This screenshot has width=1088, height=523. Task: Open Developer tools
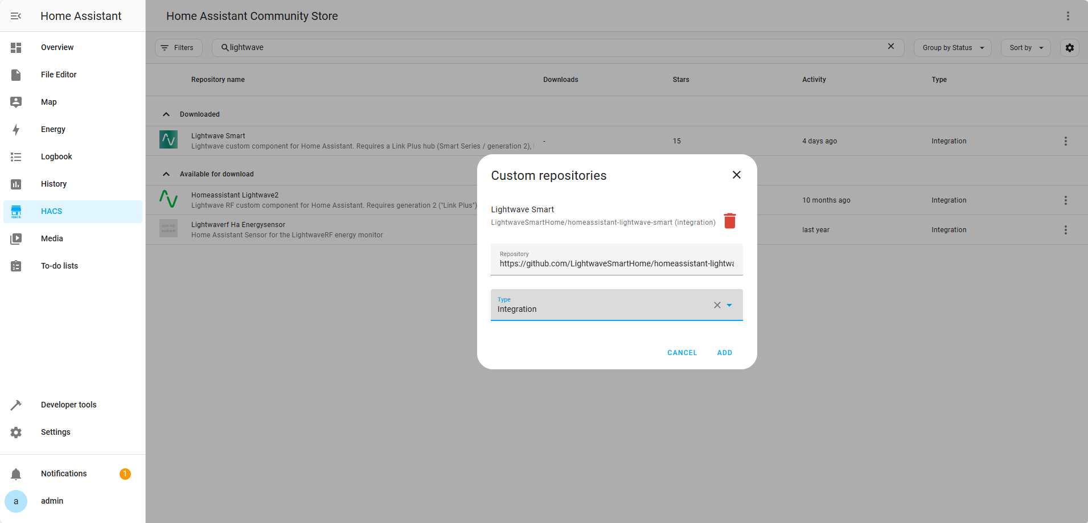point(68,405)
